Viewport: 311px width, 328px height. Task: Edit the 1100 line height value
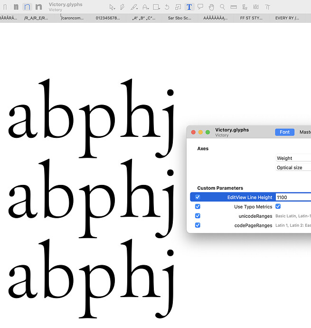pos(293,197)
